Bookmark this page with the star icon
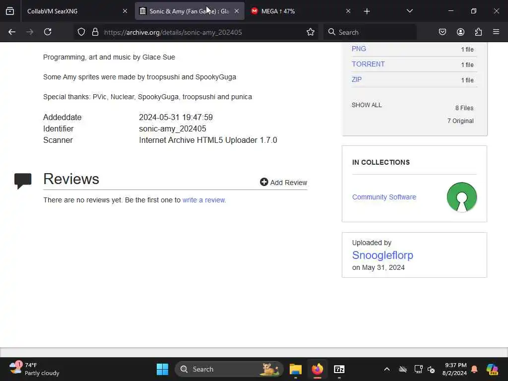 point(311,32)
